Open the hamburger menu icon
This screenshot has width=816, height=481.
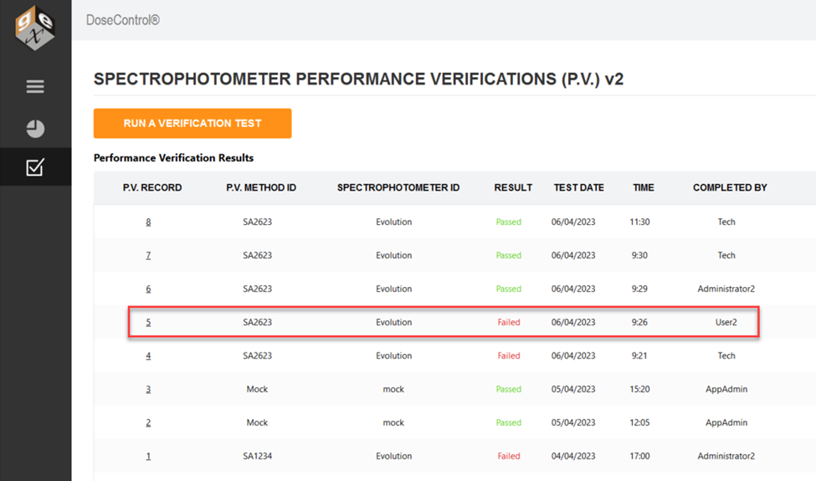[35, 86]
